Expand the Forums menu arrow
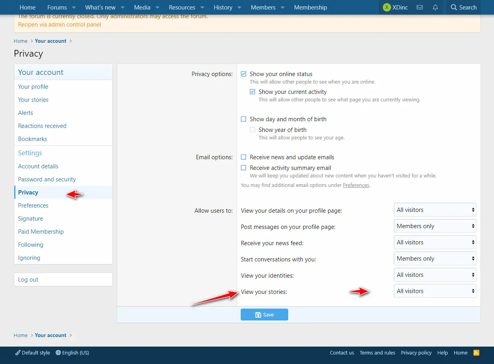 (x=74, y=8)
